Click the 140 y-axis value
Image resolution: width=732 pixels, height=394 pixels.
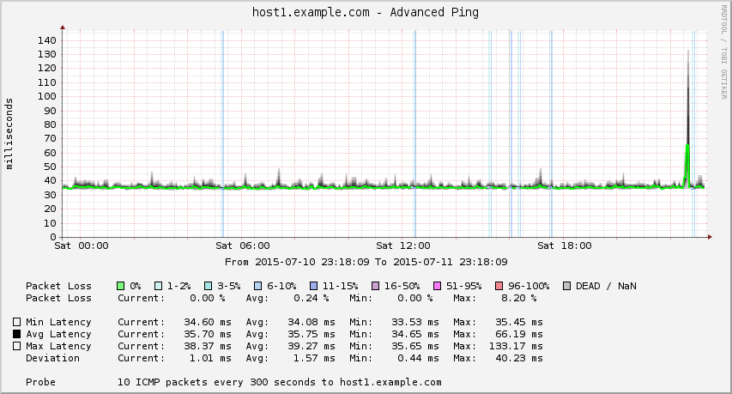click(x=46, y=40)
